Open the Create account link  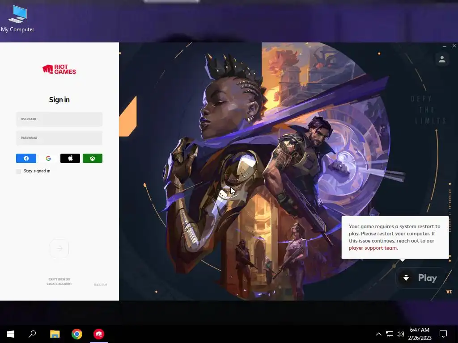59,284
